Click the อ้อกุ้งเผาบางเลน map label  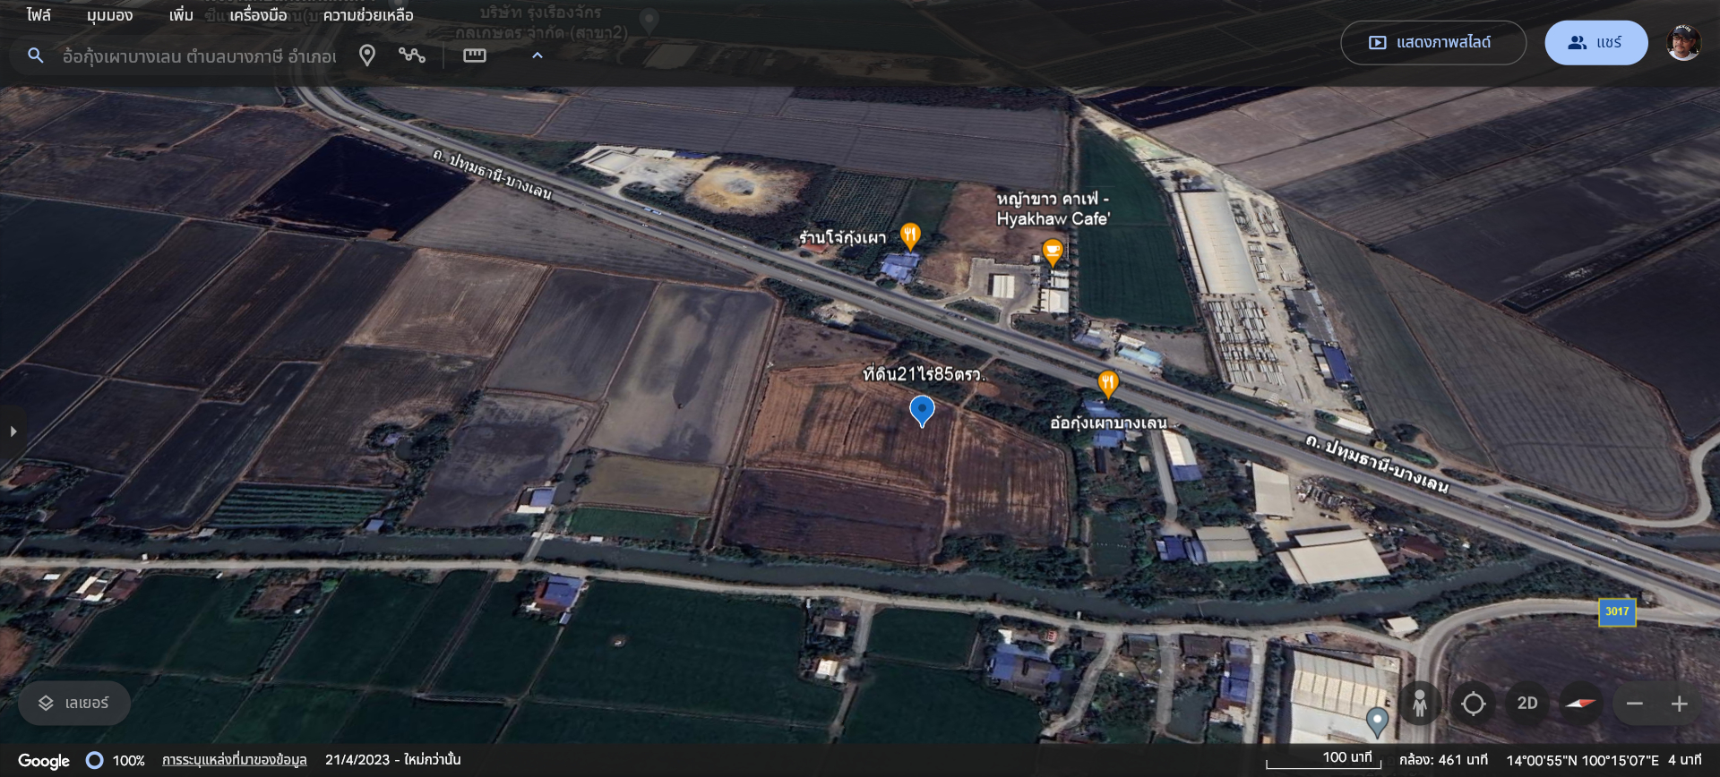[x=1108, y=423]
